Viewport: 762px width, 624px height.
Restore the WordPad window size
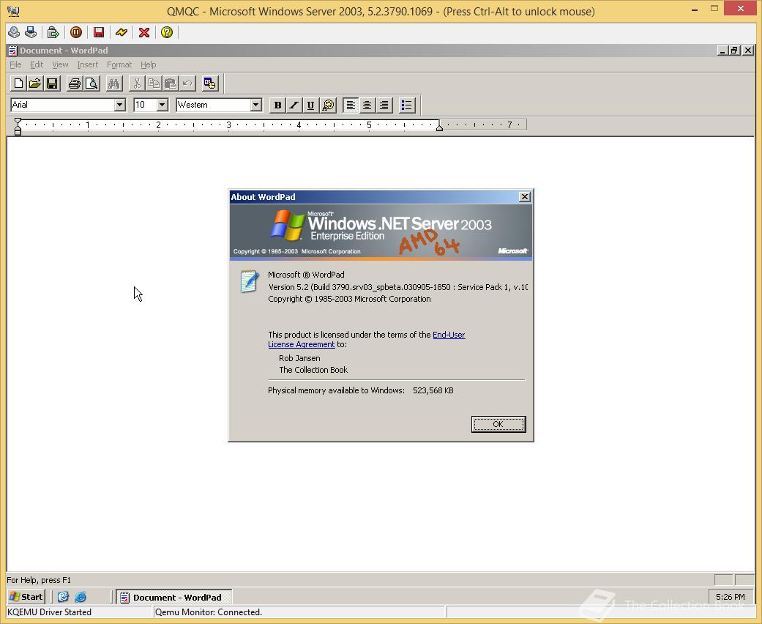coord(735,50)
